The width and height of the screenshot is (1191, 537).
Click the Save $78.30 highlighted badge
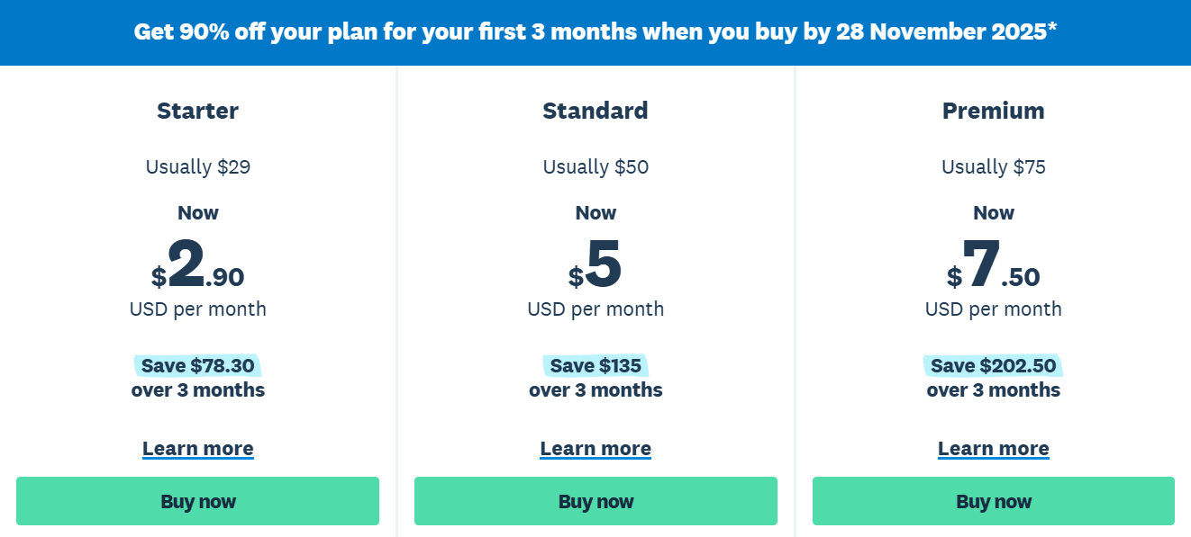pos(197,365)
